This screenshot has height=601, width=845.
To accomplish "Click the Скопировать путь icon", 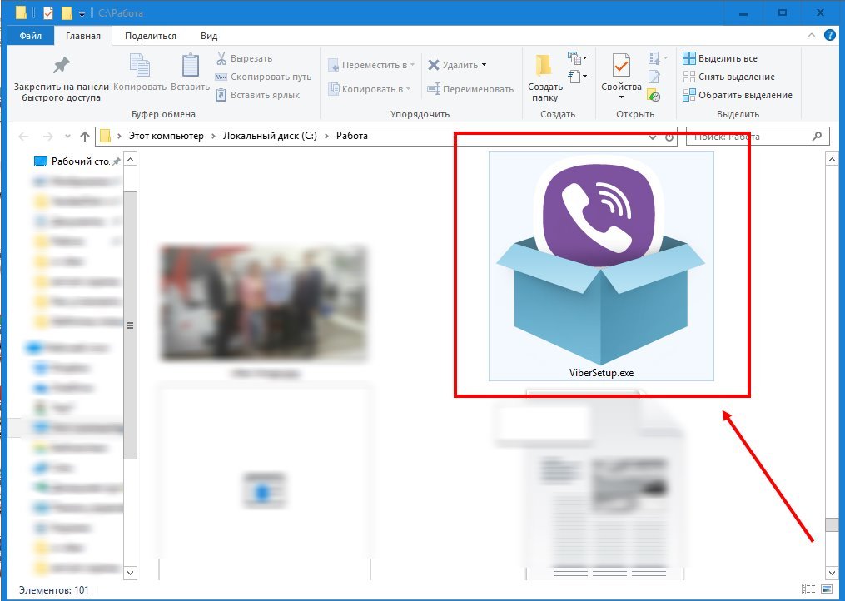I will point(222,77).
